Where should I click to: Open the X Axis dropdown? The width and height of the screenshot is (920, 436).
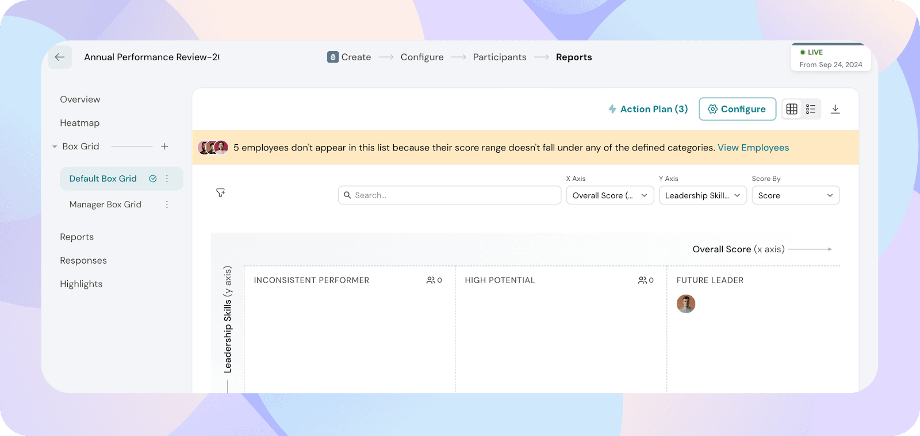(x=609, y=195)
